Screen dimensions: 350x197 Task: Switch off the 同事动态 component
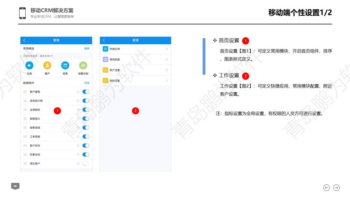tap(86, 155)
